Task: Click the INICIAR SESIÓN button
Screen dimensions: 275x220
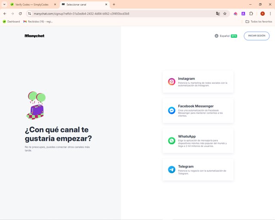Action: pyautogui.click(x=257, y=36)
